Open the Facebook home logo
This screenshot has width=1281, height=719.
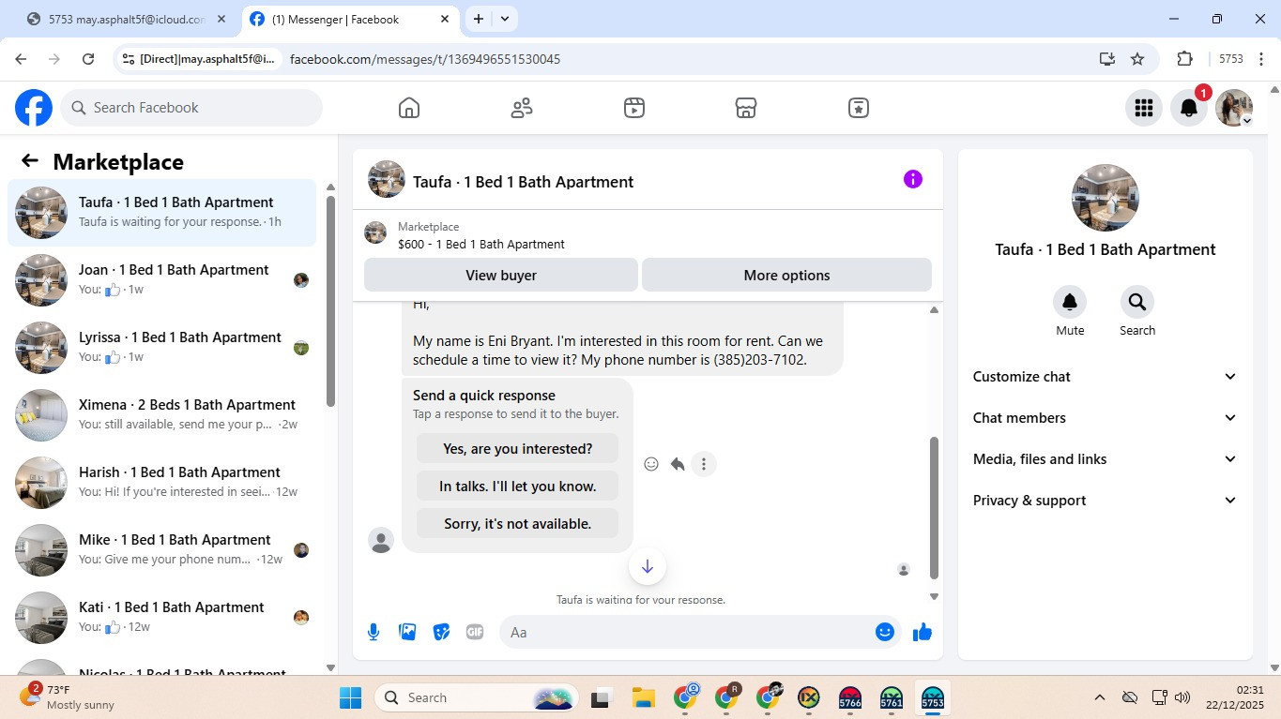pos(34,108)
